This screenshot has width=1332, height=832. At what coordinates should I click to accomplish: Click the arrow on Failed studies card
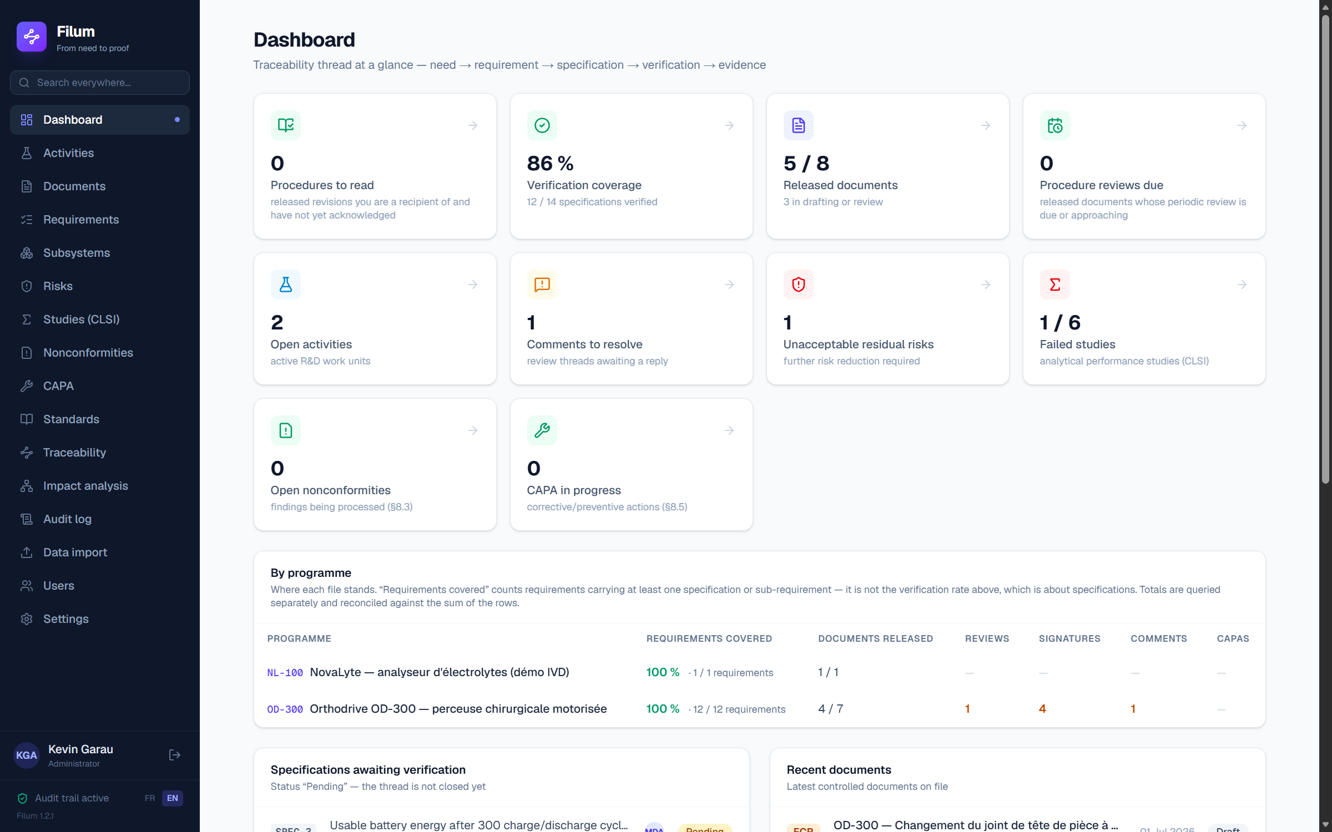tap(1242, 285)
